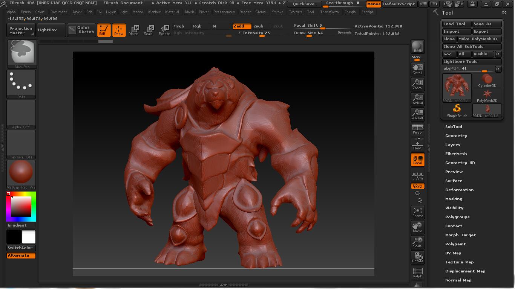Click the color picker square

pyautogui.click(x=21, y=206)
